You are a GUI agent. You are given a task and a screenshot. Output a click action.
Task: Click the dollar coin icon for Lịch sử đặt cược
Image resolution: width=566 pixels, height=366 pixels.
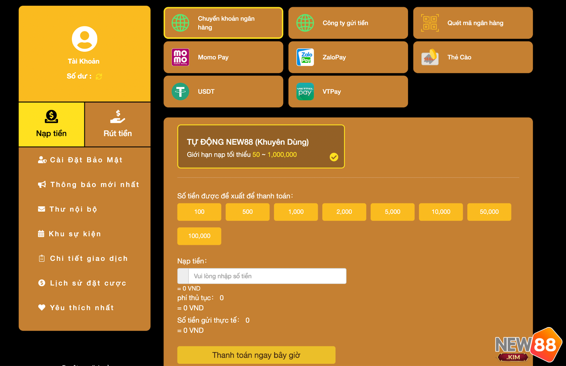click(42, 283)
